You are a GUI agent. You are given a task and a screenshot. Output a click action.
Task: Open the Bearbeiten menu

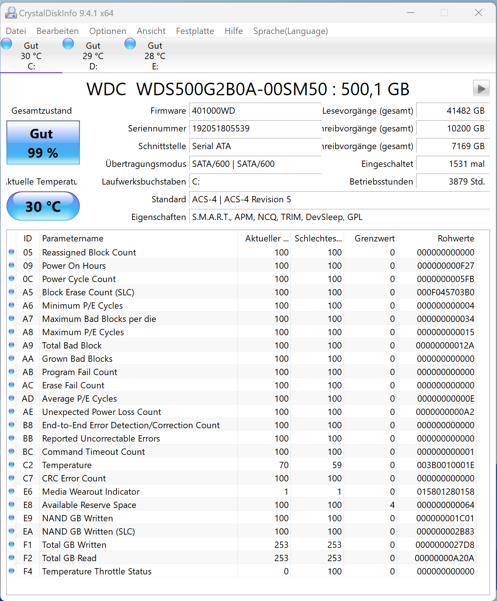pos(58,31)
